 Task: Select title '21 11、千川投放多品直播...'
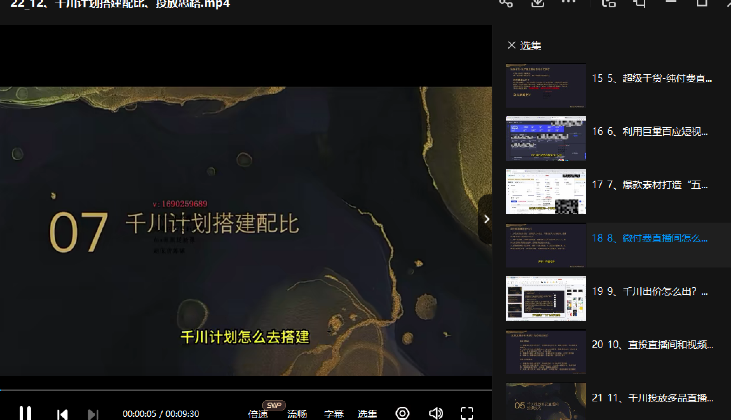652,398
